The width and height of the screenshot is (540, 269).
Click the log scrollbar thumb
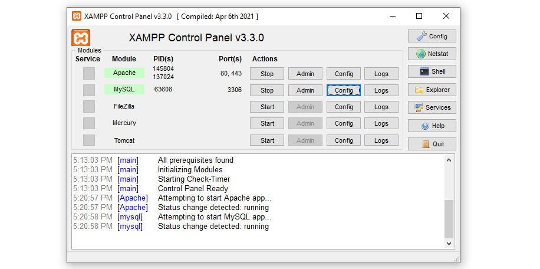pyautogui.click(x=449, y=219)
